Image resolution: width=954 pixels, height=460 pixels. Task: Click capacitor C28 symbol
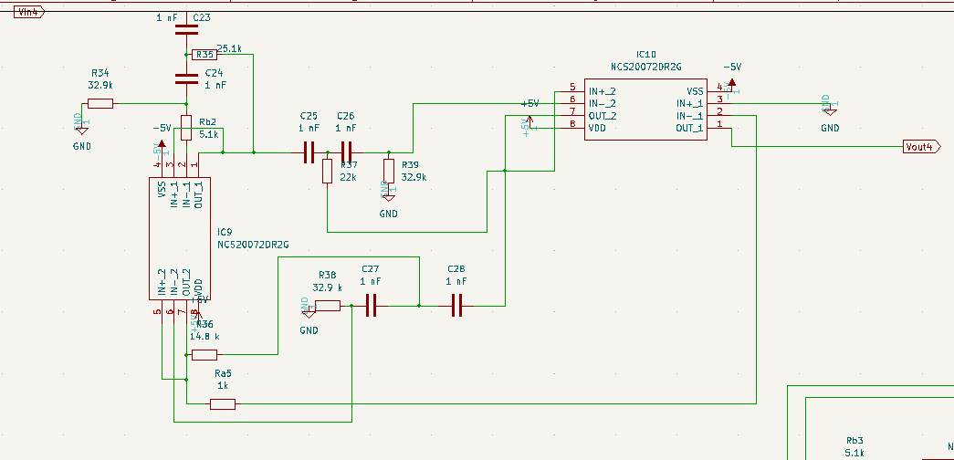[457, 306]
